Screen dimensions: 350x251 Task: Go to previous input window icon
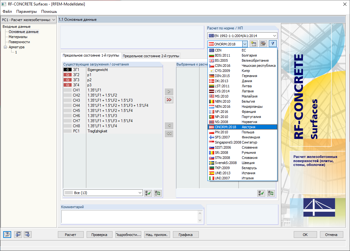tap(18, 234)
